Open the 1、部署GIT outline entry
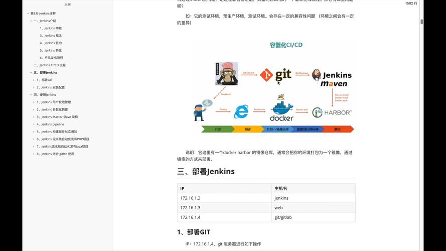The width and height of the screenshot is (446, 251). point(44,80)
